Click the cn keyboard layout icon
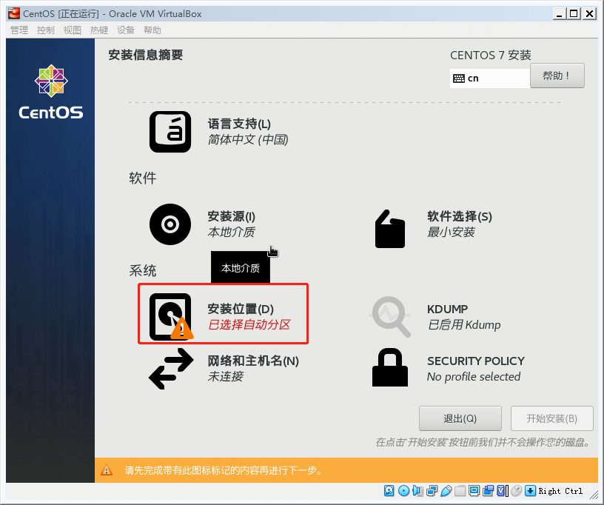Viewport: 604px width, 505px height. point(459,78)
